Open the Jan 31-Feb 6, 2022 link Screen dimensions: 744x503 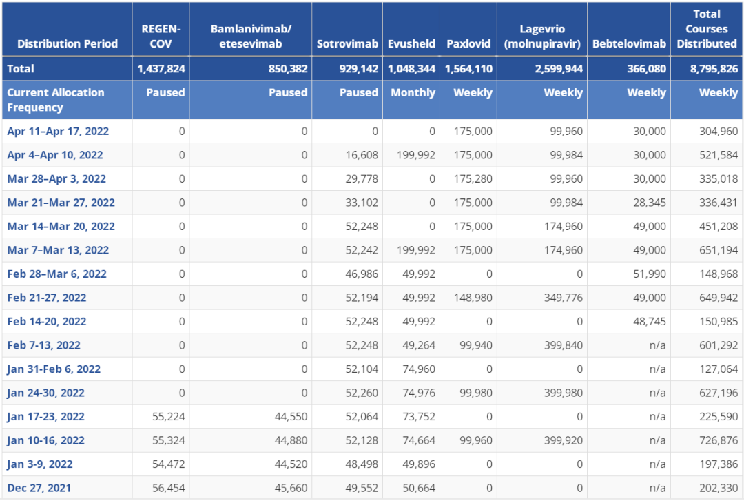coord(54,369)
